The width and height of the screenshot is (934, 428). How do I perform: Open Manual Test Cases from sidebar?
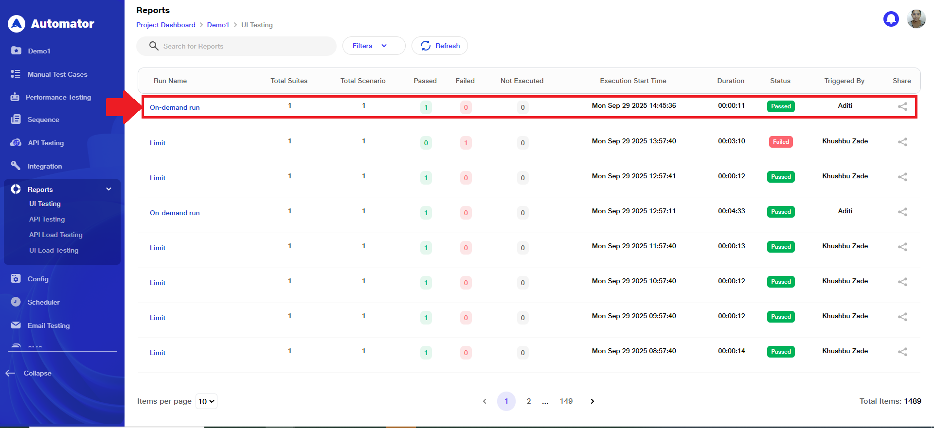(57, 74)
